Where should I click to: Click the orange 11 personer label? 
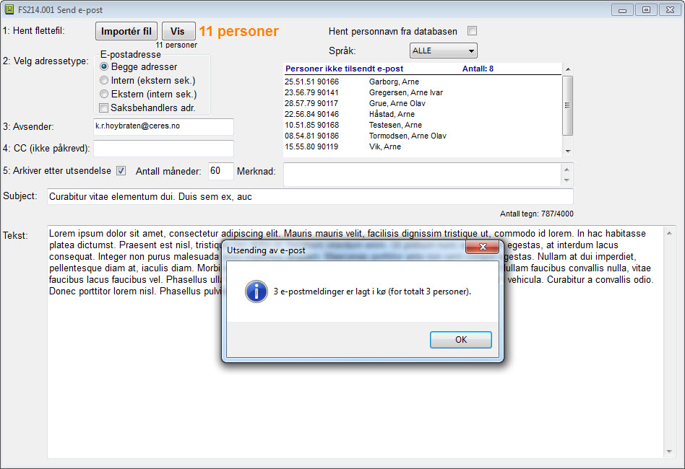coord(238,31)
